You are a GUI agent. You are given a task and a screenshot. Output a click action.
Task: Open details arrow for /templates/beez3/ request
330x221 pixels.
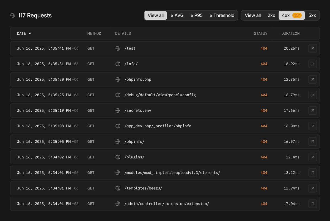click(312, 188)
